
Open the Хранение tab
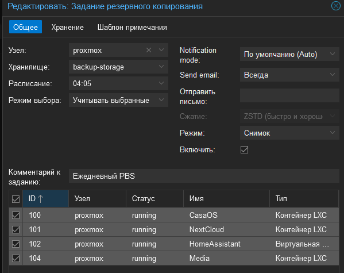click(x=68, y=28)
